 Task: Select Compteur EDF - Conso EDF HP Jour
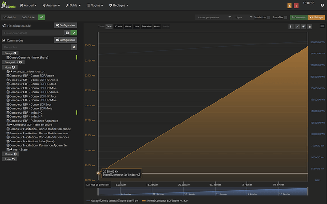point(33,96)
